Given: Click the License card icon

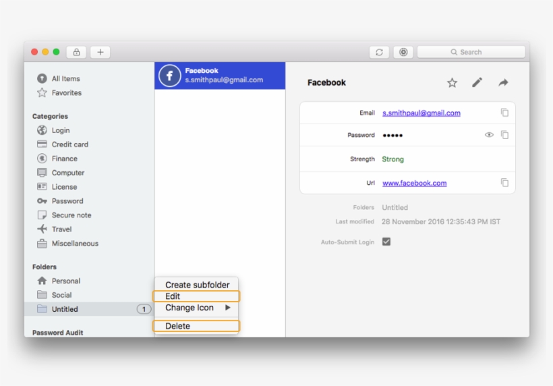Looking at the screenshot, I should pyautogui.click(x=42, y=186).
